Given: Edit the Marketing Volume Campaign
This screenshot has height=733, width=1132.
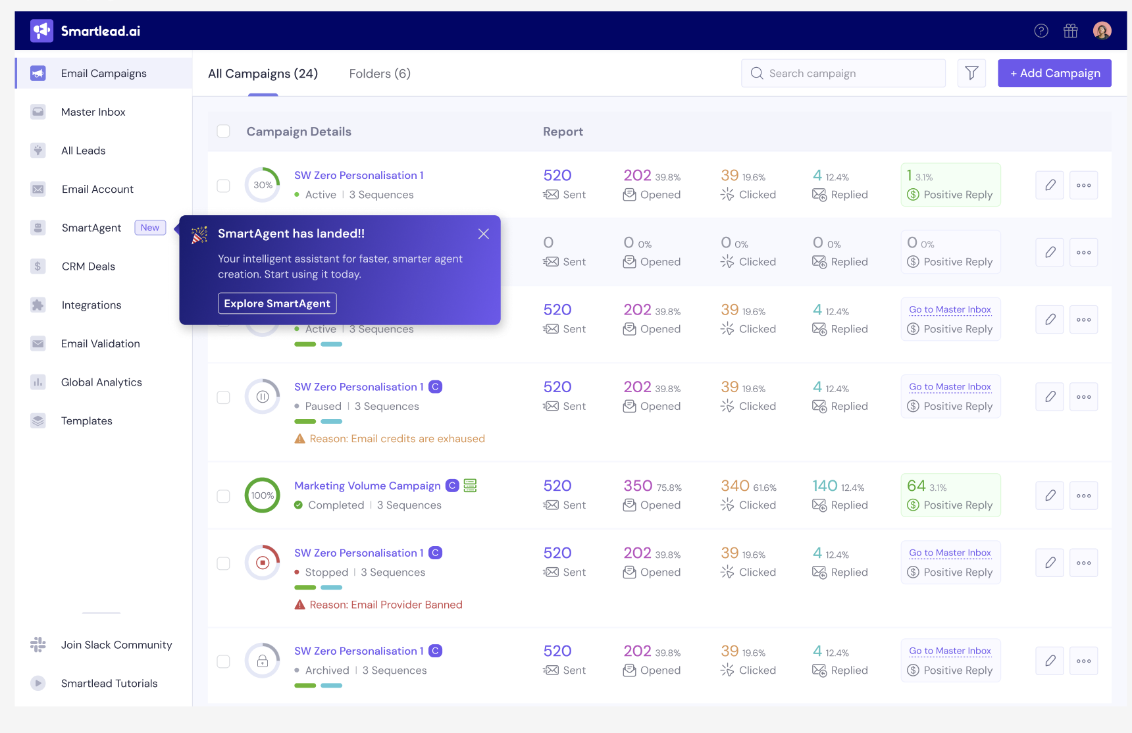Looking at the screenshot, I should (1050, 495).
